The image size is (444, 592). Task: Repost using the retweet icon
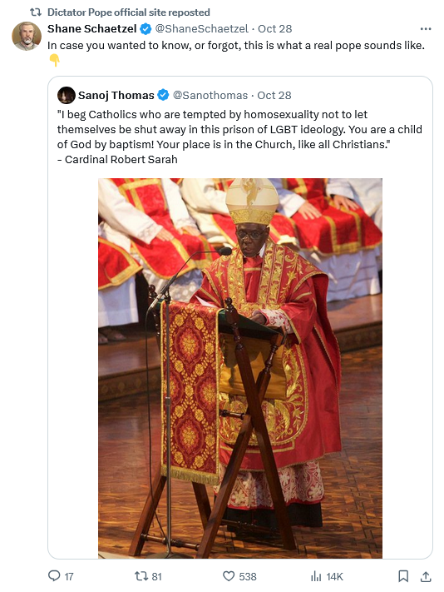(x=141, y=576)
